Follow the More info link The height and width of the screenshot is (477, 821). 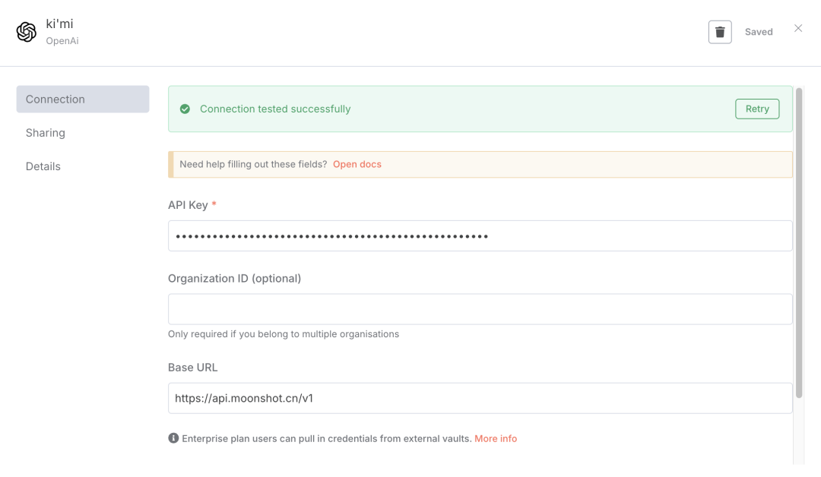click(x=496, y=438)
